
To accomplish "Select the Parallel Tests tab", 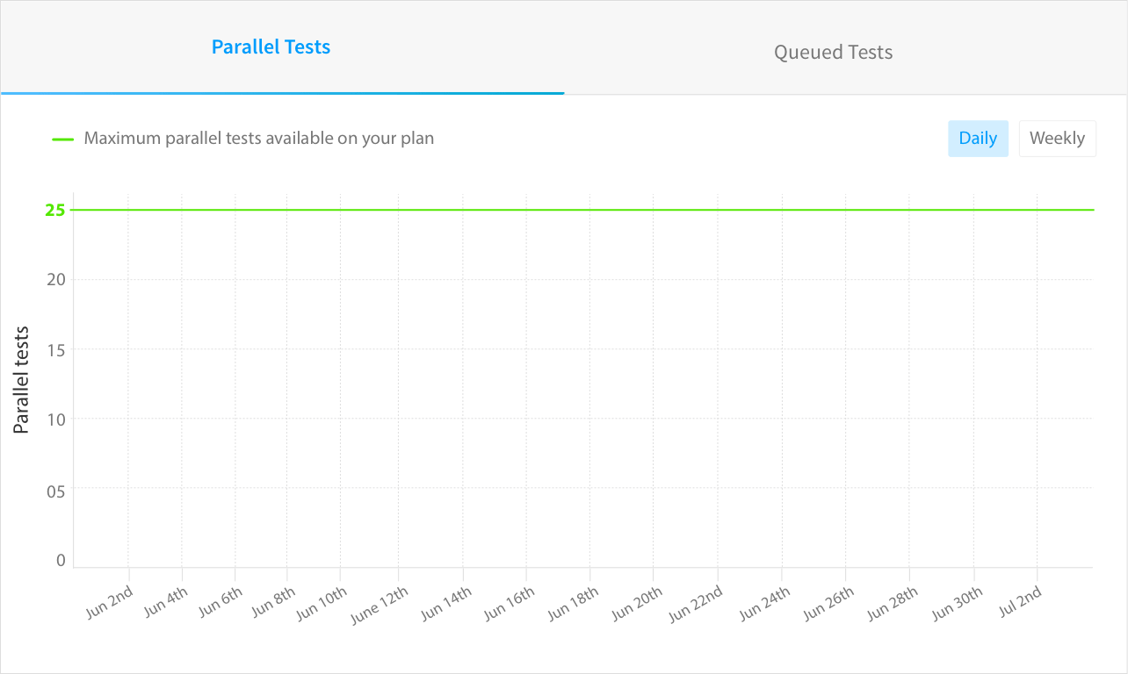I will point(271,47).
